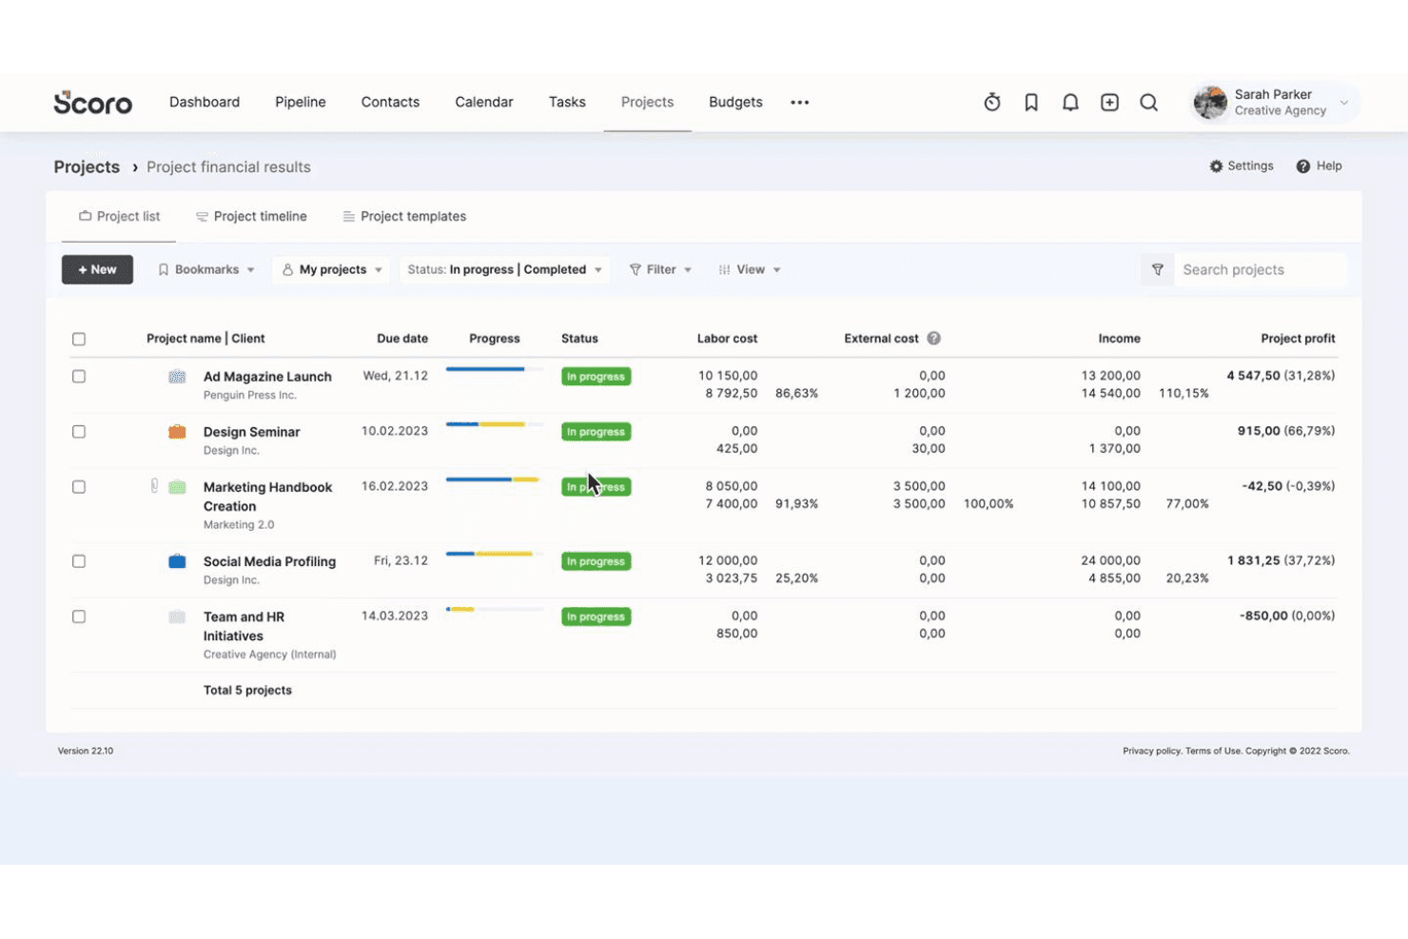Open the Marketing Handbook Creation project link

[x=267, y=497]
